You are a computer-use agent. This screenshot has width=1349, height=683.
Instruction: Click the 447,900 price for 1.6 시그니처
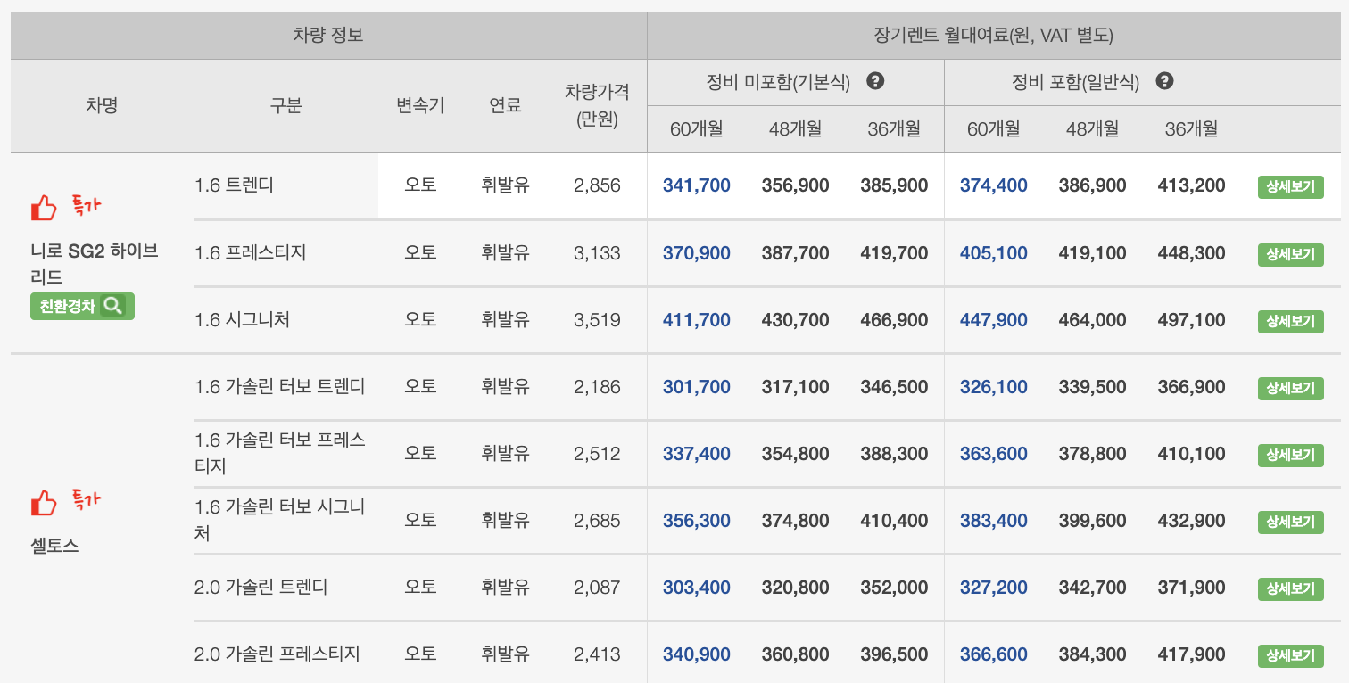tap(993, 319)
